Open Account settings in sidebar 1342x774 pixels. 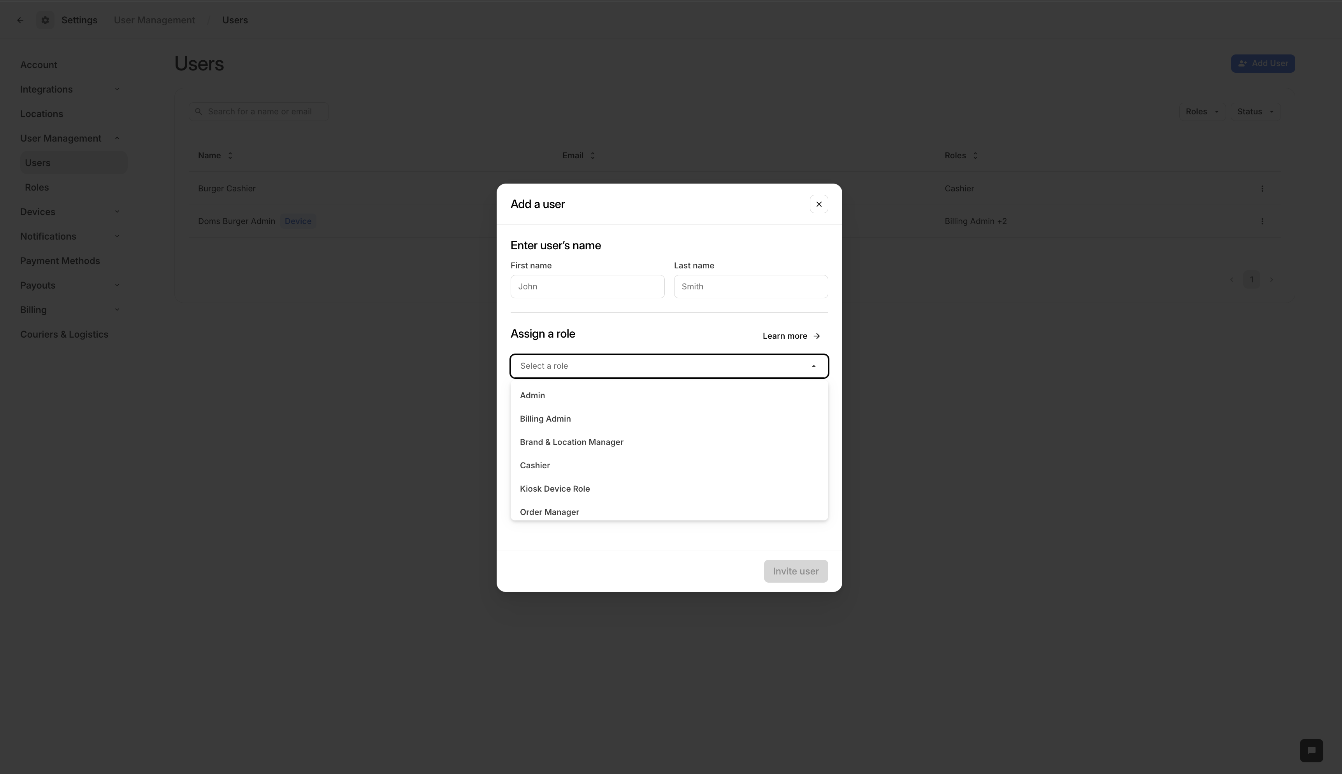pos(39,65)
